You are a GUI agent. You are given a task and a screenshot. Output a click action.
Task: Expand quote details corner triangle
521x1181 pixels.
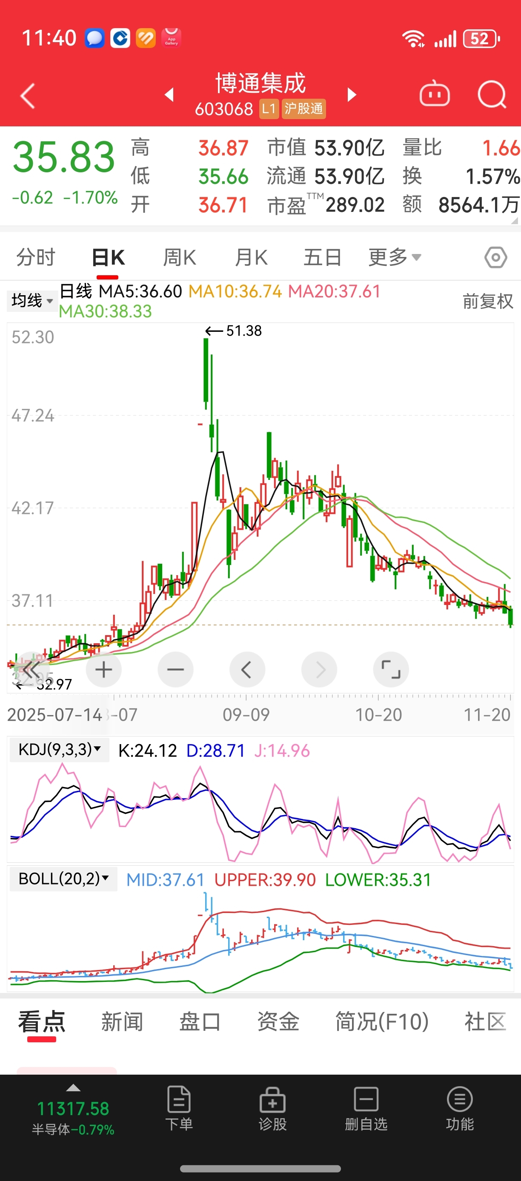[515, 220]
